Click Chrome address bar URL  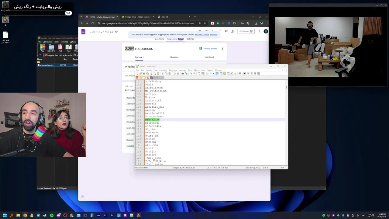[148, 23]
